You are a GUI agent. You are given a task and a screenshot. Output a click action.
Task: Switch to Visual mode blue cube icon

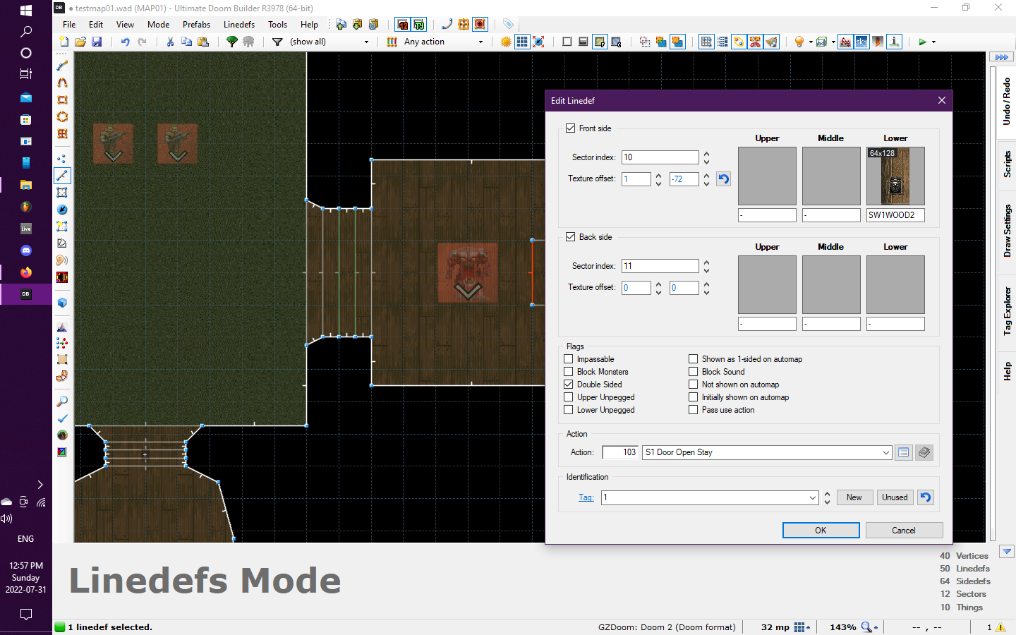pyautogui.click(x=62, y=303)
